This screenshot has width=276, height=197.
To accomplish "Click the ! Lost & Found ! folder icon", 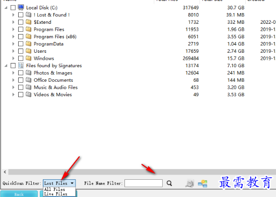I will click(x=28, y=14).
